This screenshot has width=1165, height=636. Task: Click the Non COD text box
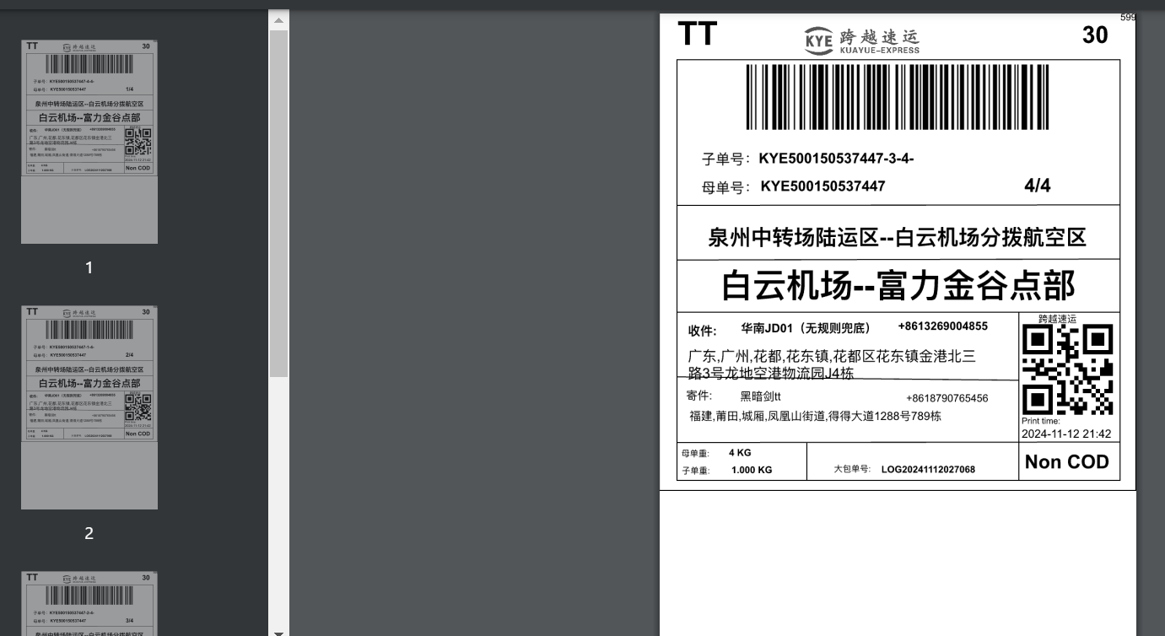1066,462
